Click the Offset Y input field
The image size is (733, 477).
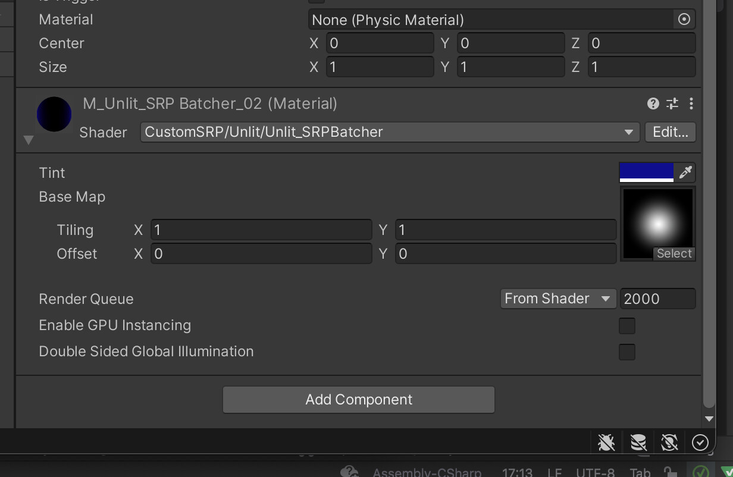506,254
